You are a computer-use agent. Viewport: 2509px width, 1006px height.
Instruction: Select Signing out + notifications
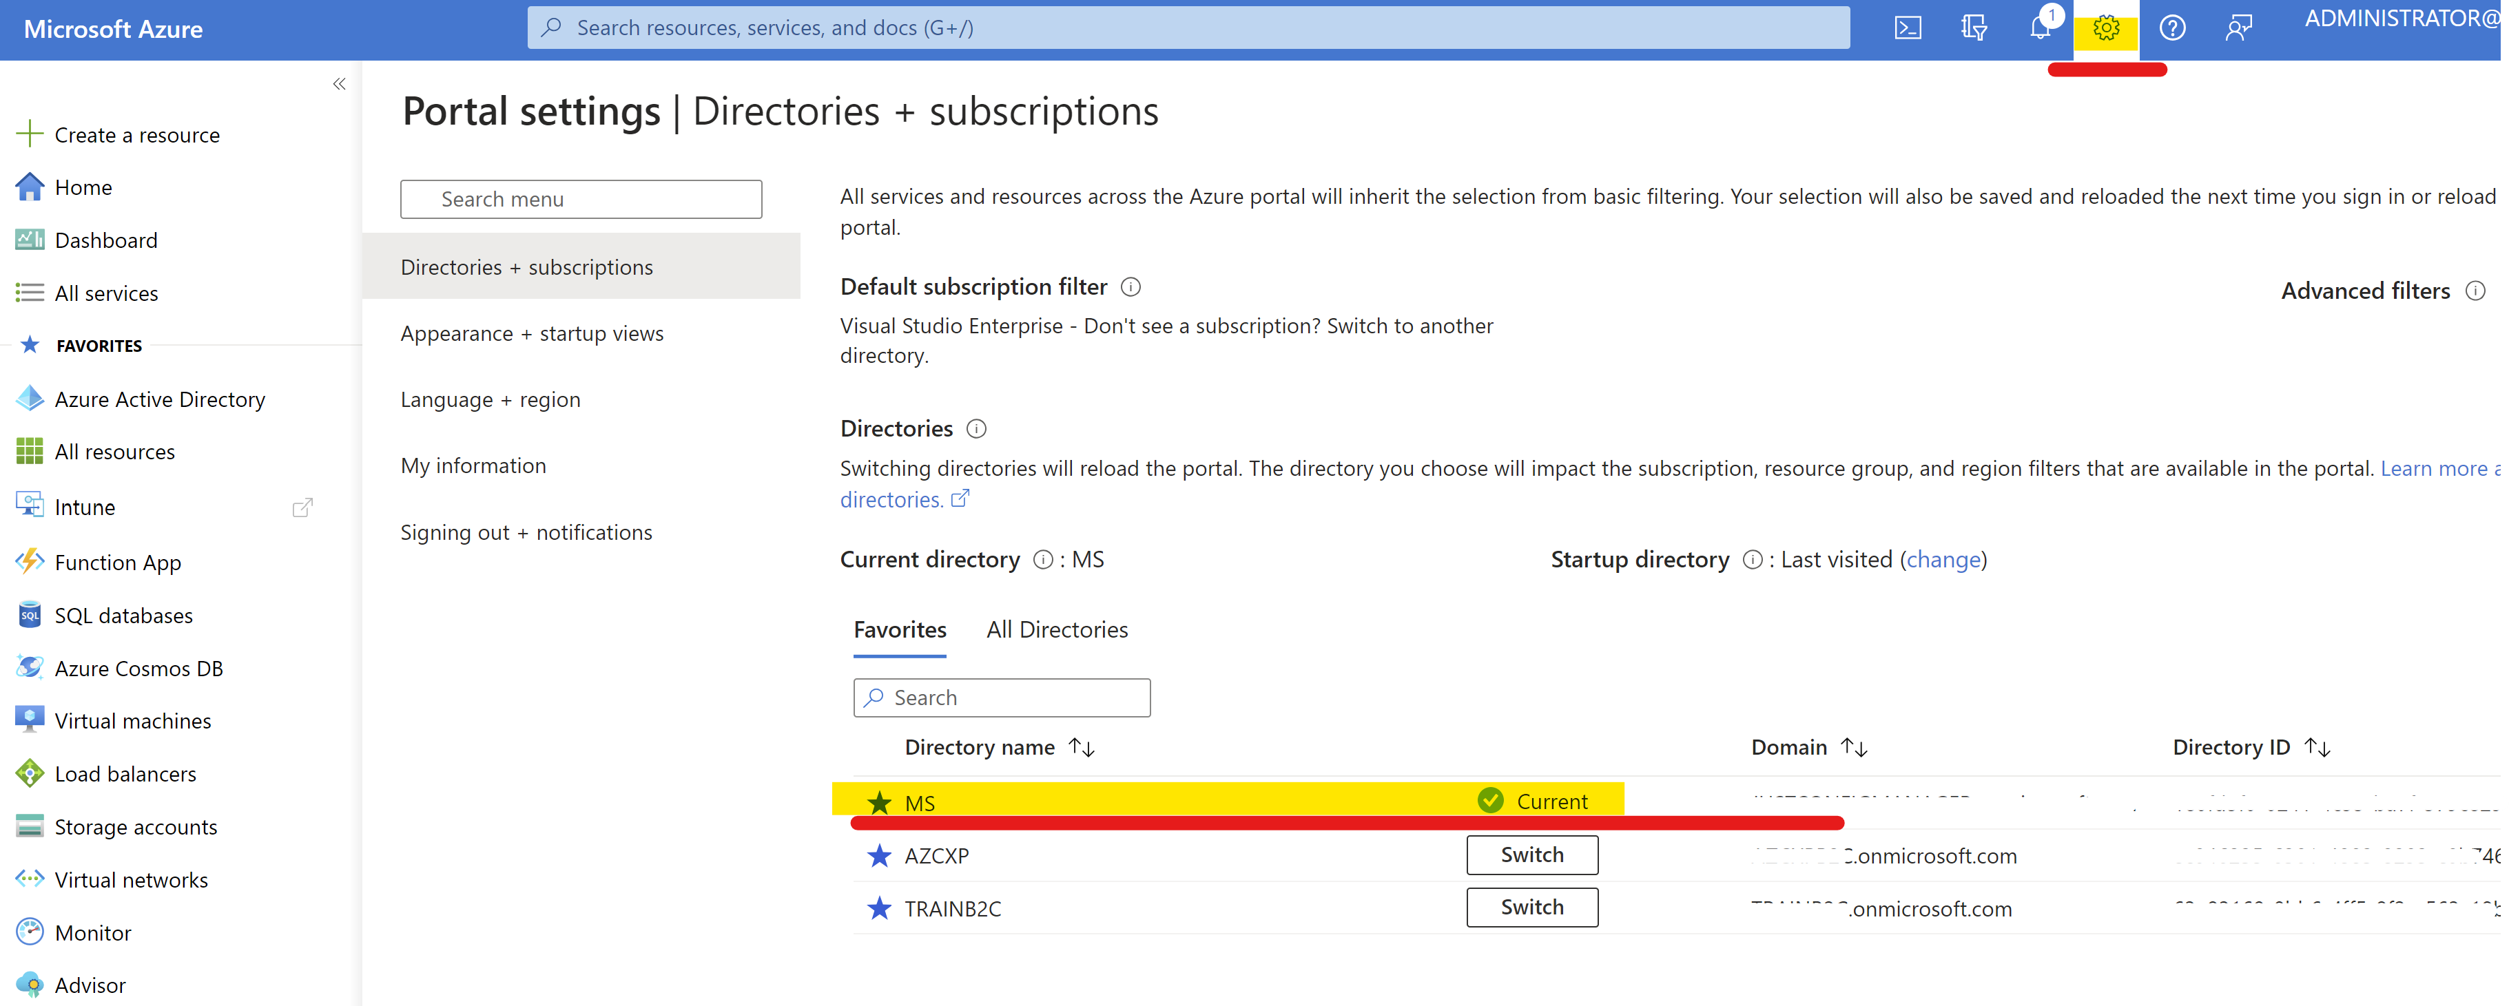point(526,533)
